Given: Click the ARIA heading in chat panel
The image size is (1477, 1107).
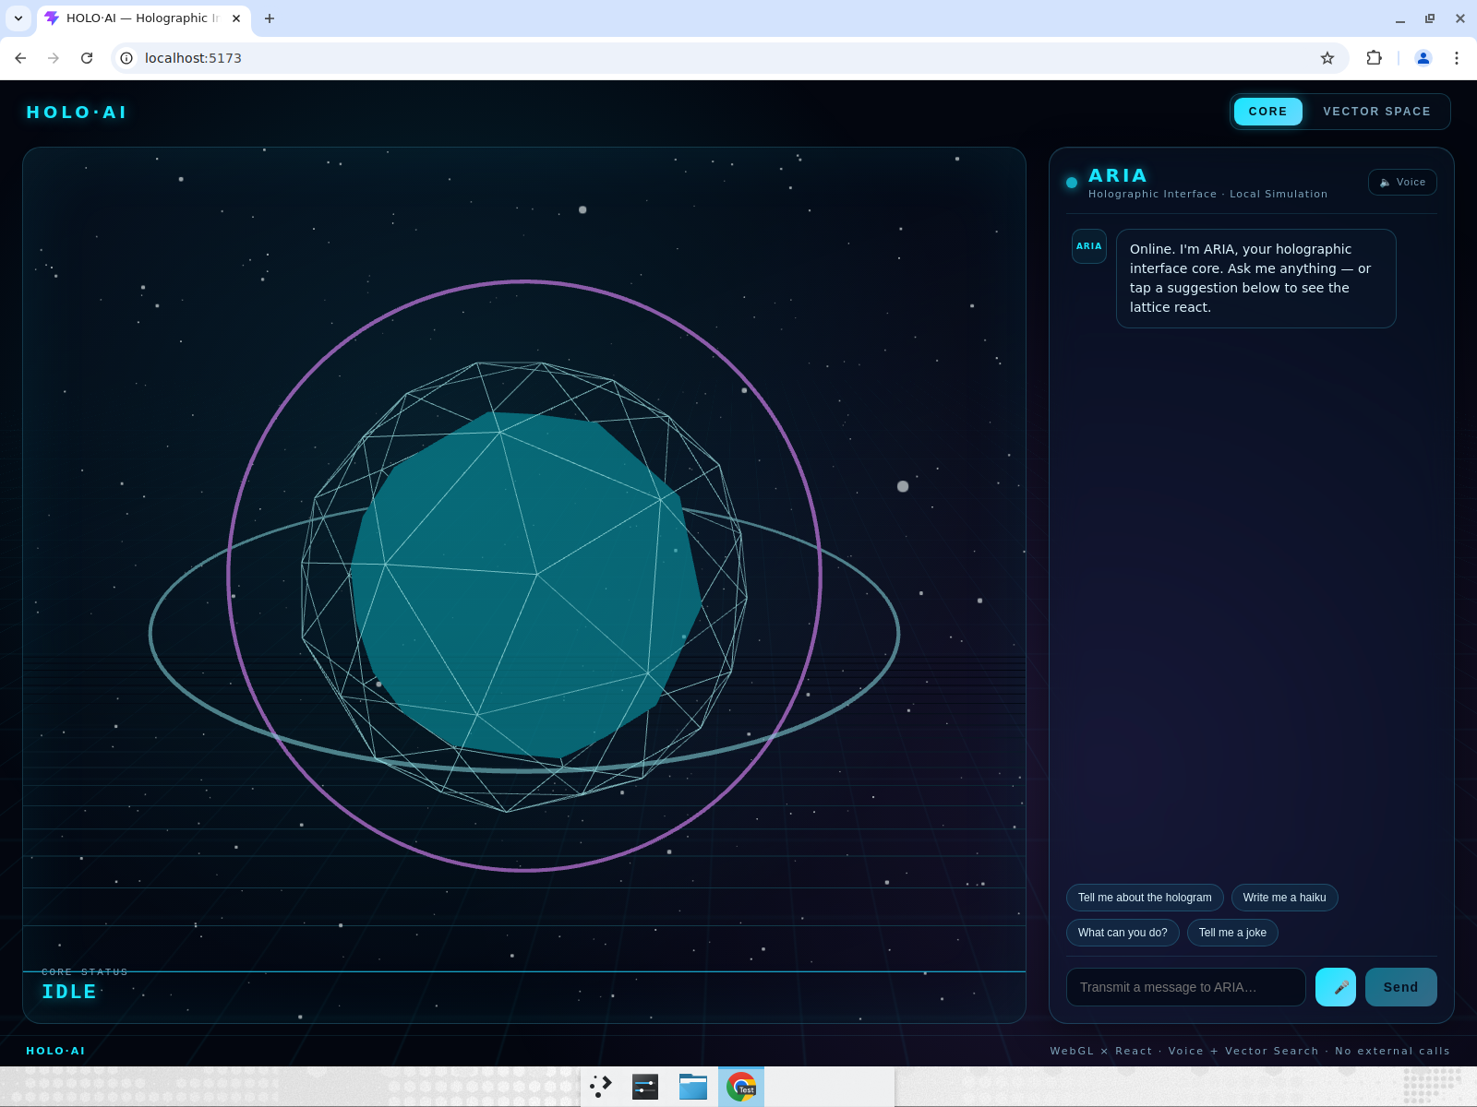Looking at the screenshot, I should (x=1118, y=175).
